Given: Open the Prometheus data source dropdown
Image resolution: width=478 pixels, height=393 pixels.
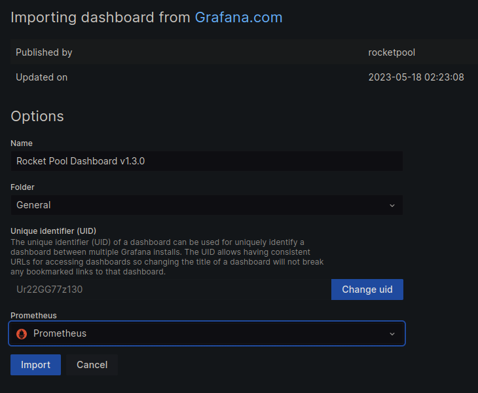Looking at the screenshot, I should click(x=206, y=333).
